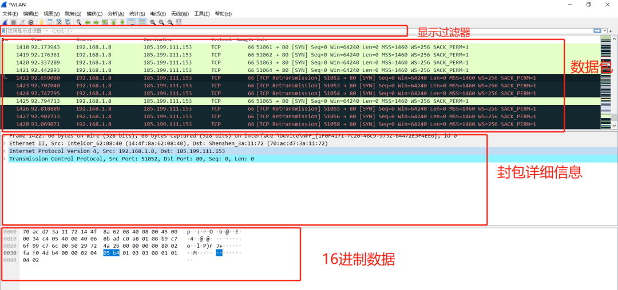618x290 pixels.
Task: Select retransmission packet 1427
Action: [x=299, y=116]
